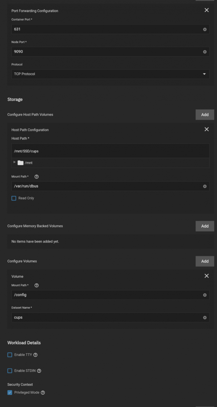
Task: Clear the Container Port field value
Action: tap(205, 30)
